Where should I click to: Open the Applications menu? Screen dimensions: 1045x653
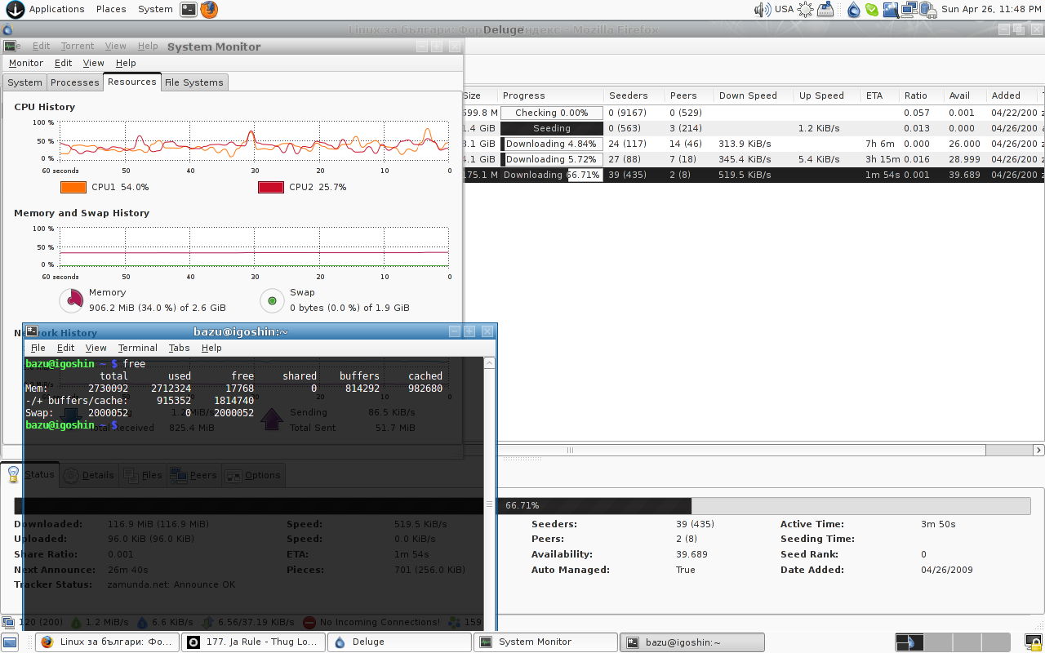pyautogui.click(x=56, y=10)
